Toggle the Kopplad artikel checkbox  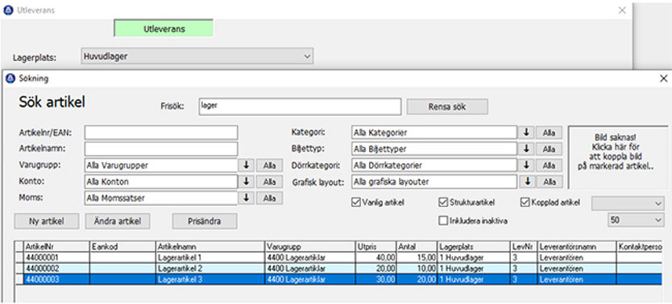point(525,202)
